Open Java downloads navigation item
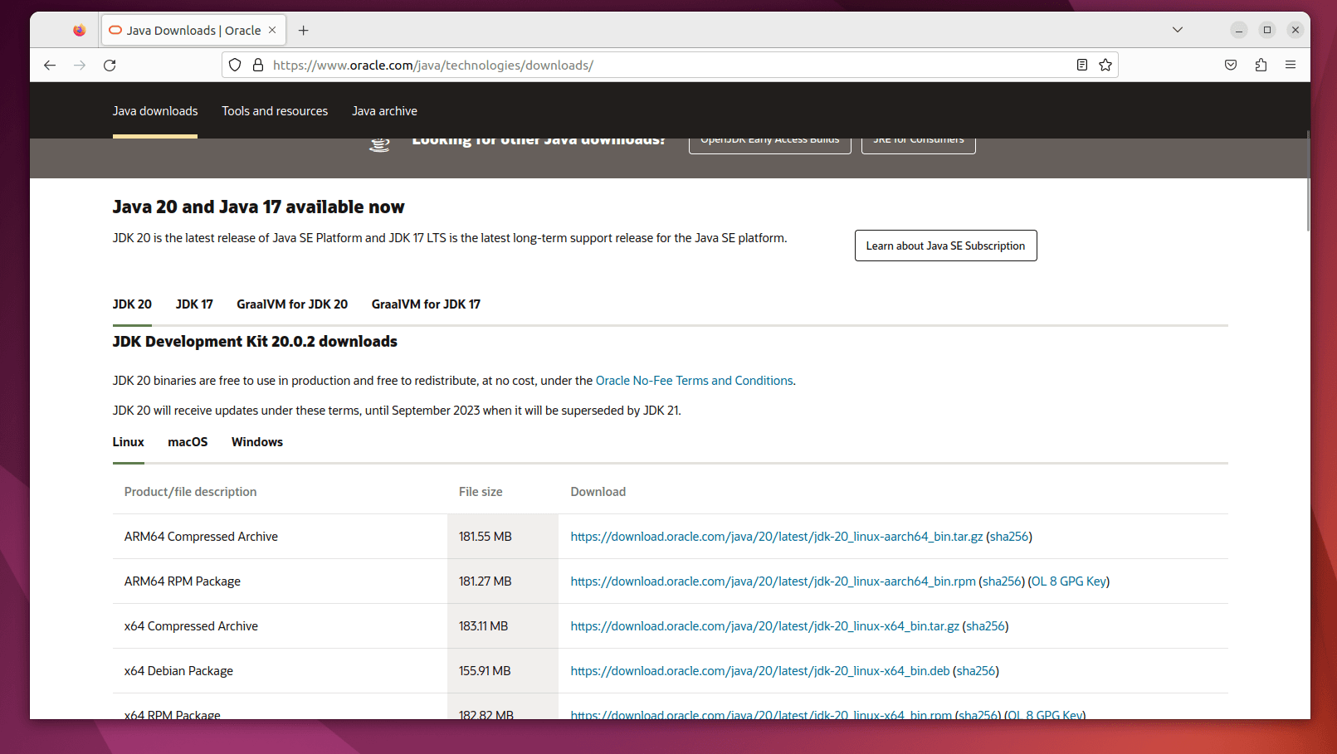1337x754 pixels. [155, 111]
